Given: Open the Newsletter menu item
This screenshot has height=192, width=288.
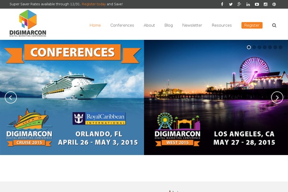Looking at the screenshot, I should 192,25.
